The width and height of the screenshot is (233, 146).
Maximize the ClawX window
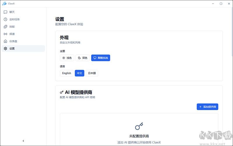pos(221,4)
